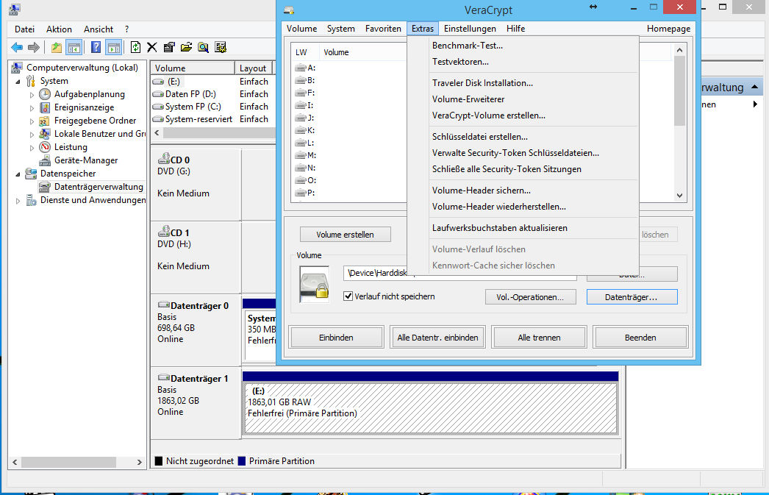This screenshot has width=769, height=495.
Task: Click the magnifier search toolbar icon
Action: pos(203,48)
